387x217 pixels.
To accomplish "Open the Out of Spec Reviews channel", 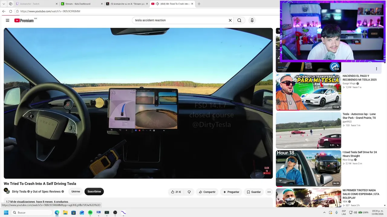I will click(x=47, y=192).
